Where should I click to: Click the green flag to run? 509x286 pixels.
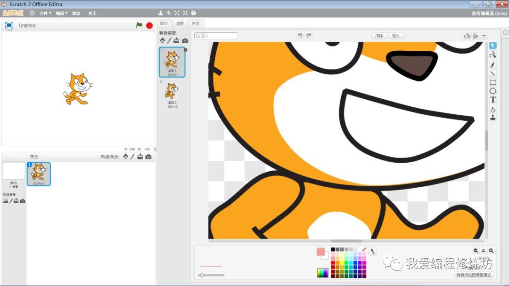(x=139, y=25)
